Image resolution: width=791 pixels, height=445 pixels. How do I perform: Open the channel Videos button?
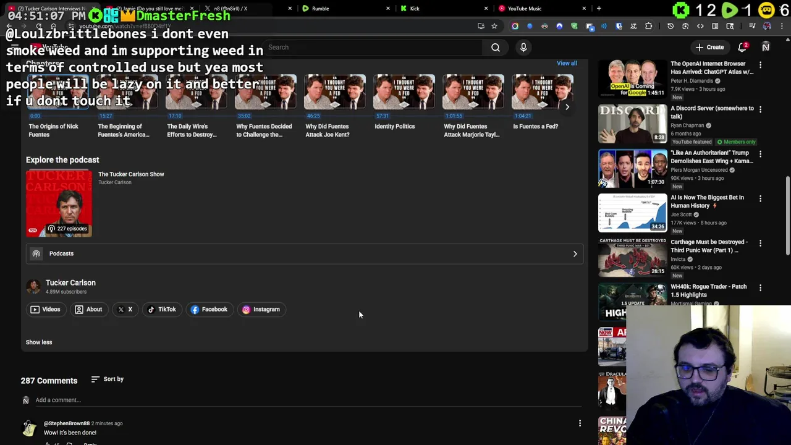coord(46,309)
